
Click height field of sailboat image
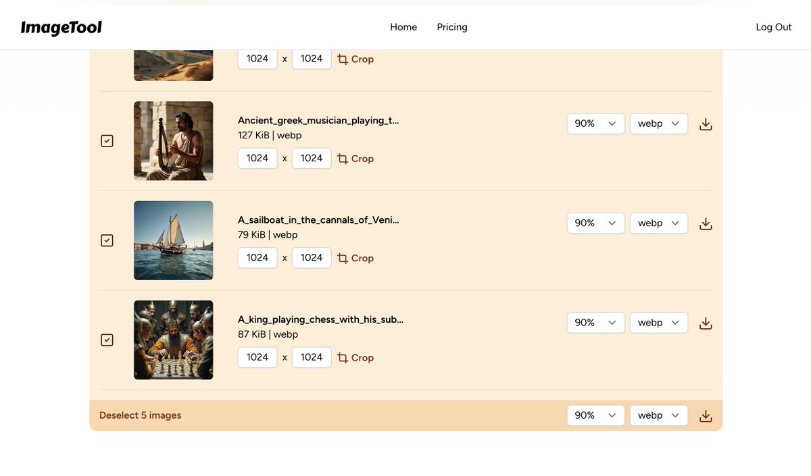click(x=312, y=257)
